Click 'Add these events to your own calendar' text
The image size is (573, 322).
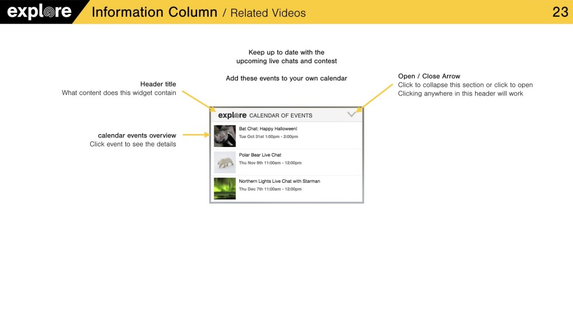coord(286,78)
